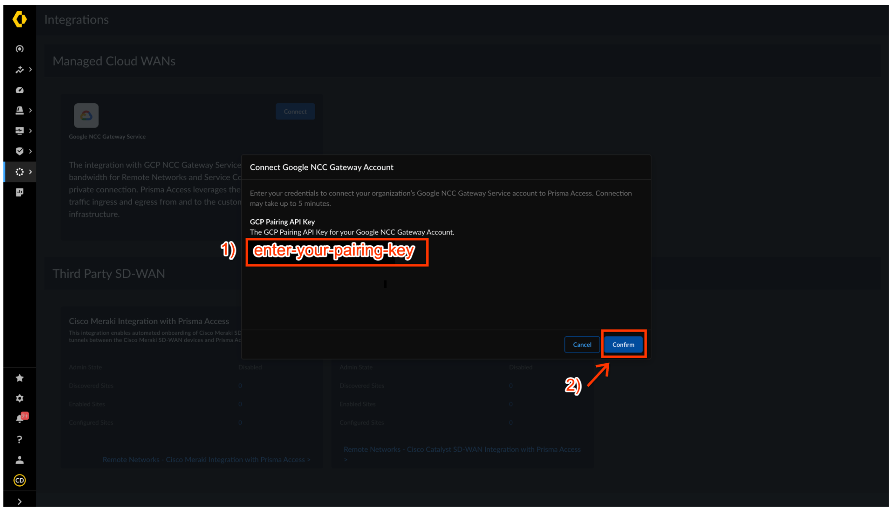Confirm the Google NCC Gateway account connection

coord(623,345)
